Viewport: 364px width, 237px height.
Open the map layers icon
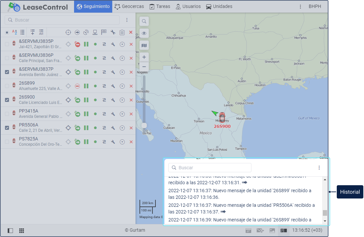(x=144, y=45)
